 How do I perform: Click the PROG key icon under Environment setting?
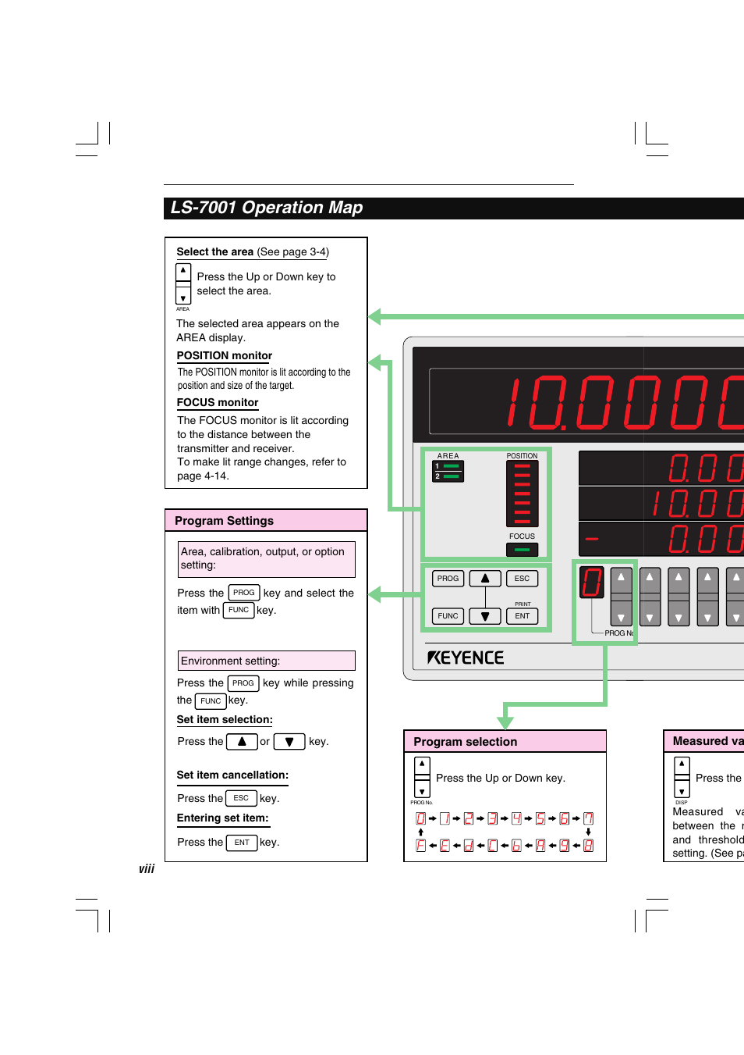click(x=243, y=683)
